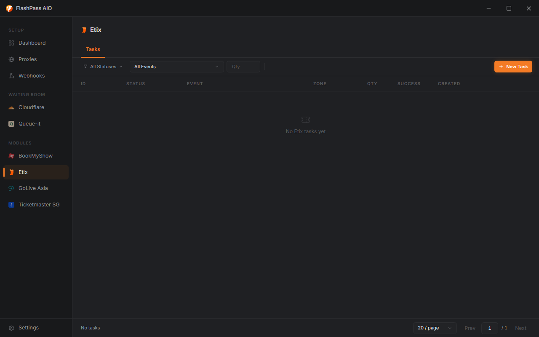Click the FlashPass AIO logo icon
This screenshot has height=337, width=539.
[x=9, y=8]
